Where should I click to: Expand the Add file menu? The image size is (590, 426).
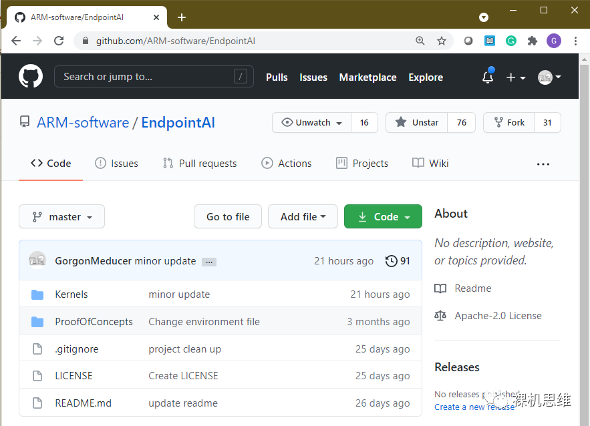(303, 217)
